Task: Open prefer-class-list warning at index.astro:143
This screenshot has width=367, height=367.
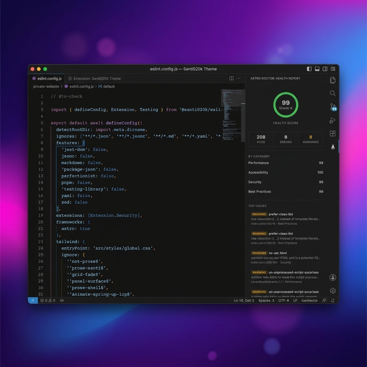Action: (286, 219)
